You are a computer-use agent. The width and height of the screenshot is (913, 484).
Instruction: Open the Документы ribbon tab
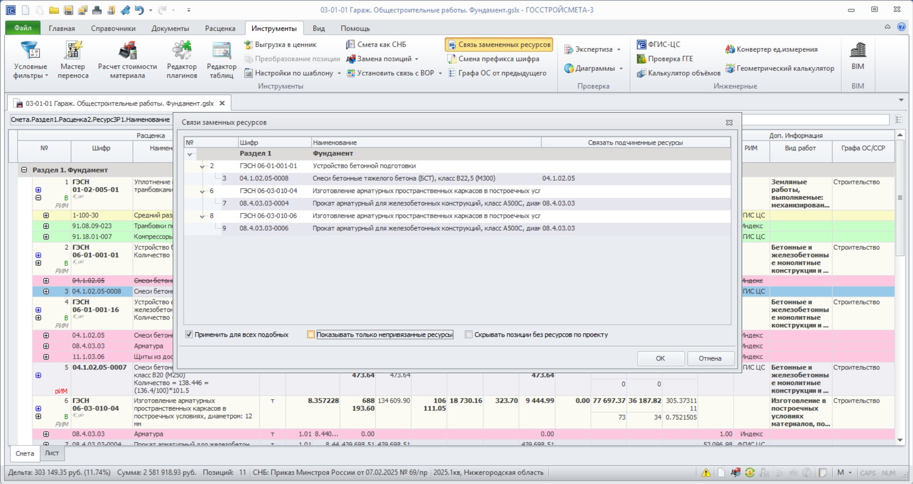(x=170, y=29)
